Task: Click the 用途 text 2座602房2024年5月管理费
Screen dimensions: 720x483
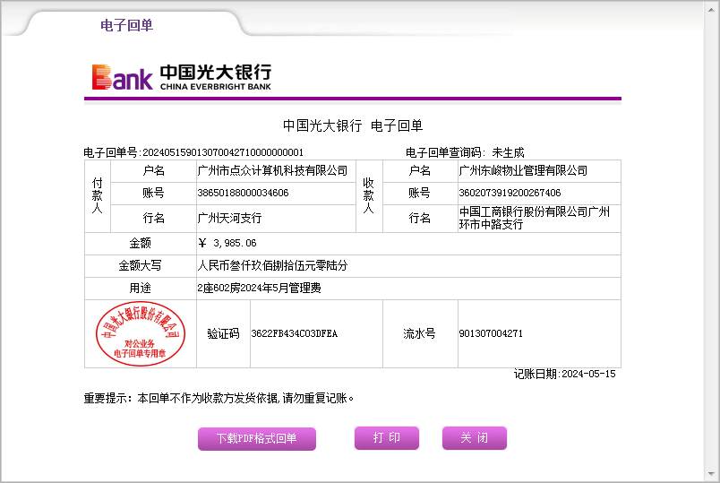Action: (259, 288)
